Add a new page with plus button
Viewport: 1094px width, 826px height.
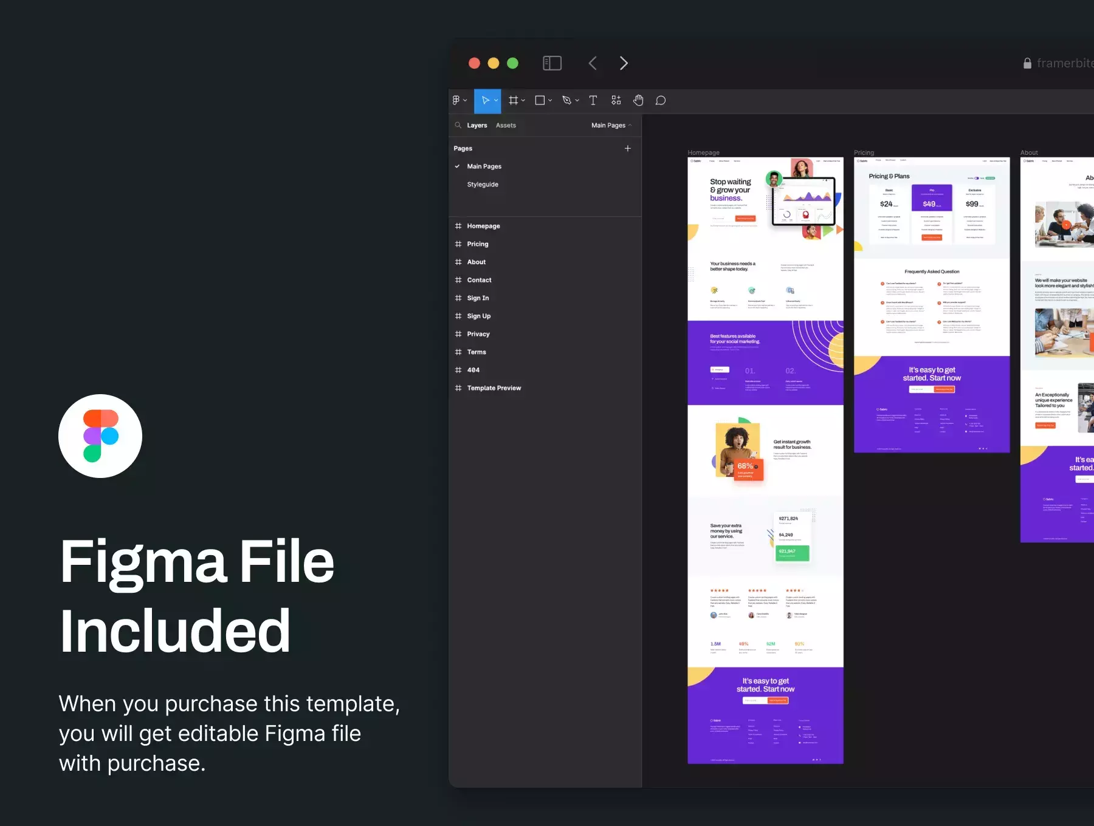coord(628,148)
